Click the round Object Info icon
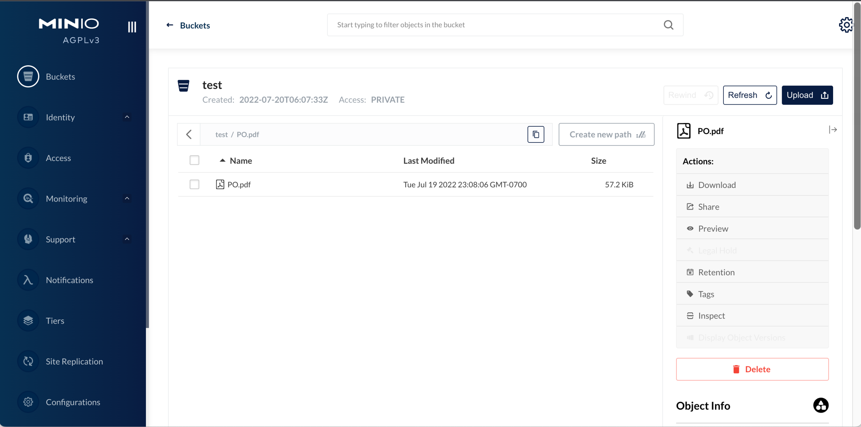861x427 pixels. tap(821, 405)
